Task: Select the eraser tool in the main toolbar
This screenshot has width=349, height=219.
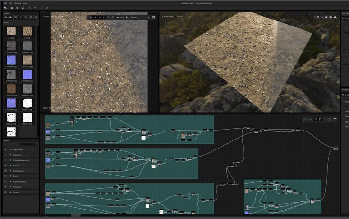Action: click(47, 8)
